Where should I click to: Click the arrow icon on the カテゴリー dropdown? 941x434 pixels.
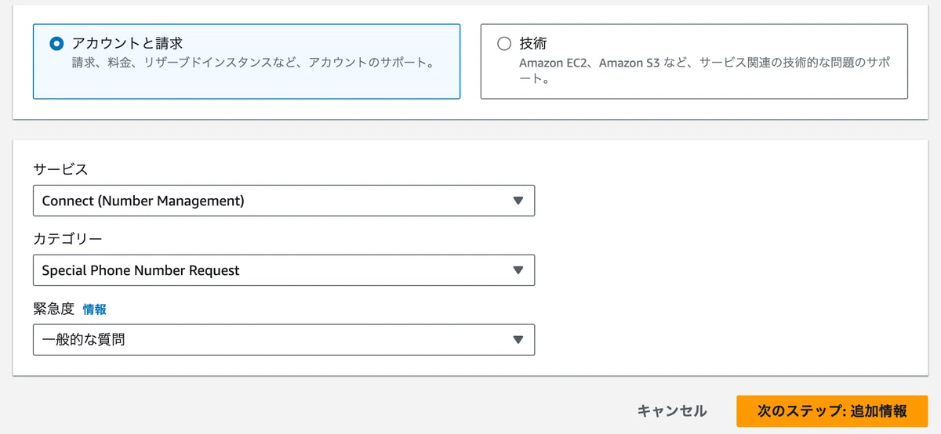pos(518,270)
